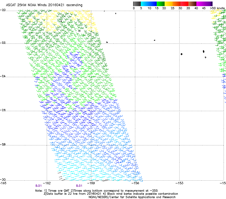
Task: Click the legend label '40' under color bar
Action: [196, 8]
